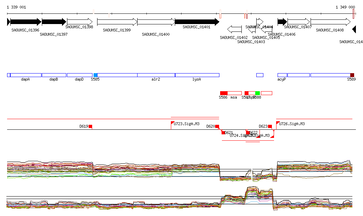363x216 pixels.
Task: Click the left-pointing SAOUHSC_01402 gene arrow
Action: click(235, 29)
